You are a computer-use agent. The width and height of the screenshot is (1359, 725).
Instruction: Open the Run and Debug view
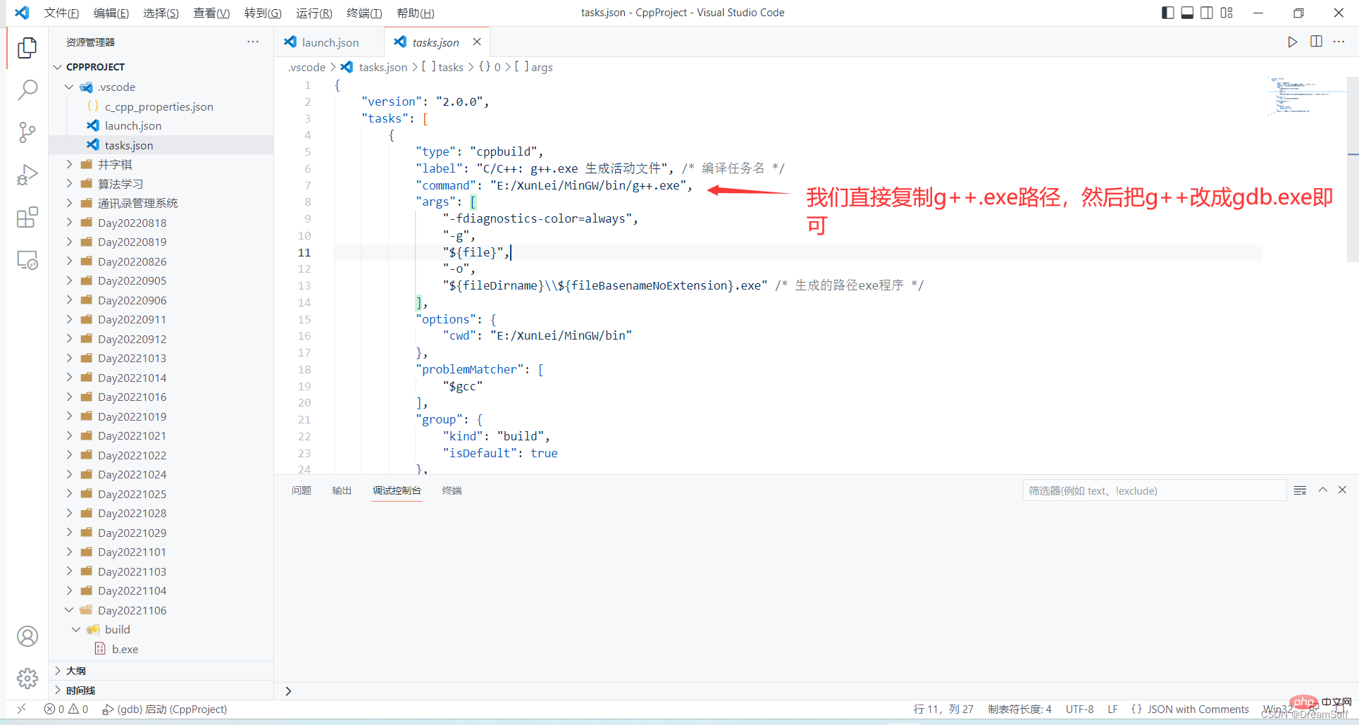click(x=27, y=175)
